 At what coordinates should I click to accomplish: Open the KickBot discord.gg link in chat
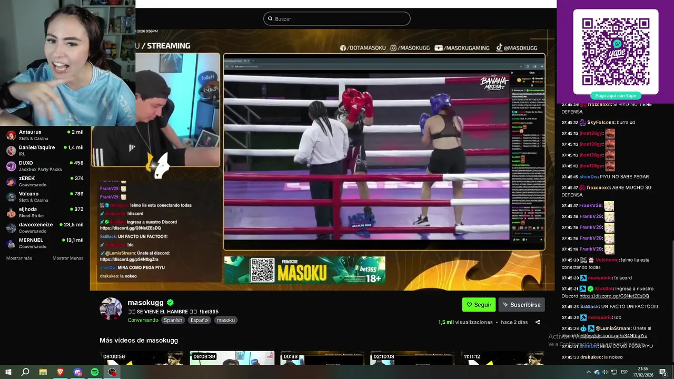[614, 296]
